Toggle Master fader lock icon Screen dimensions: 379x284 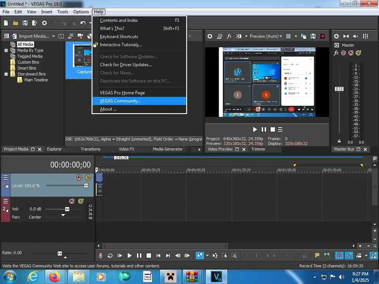click(x=339, y=141)
